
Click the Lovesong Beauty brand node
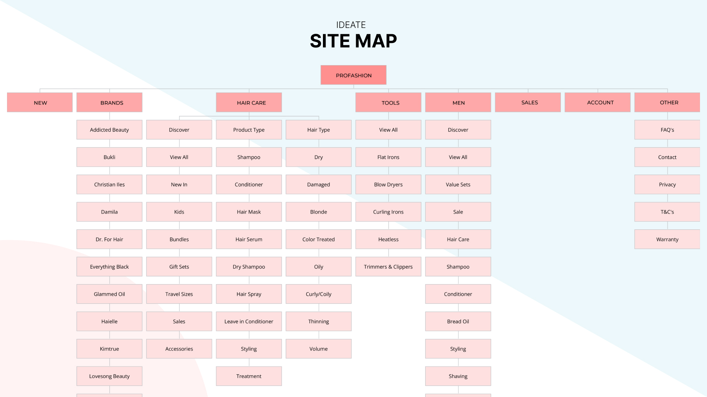(x=109, y=376)
